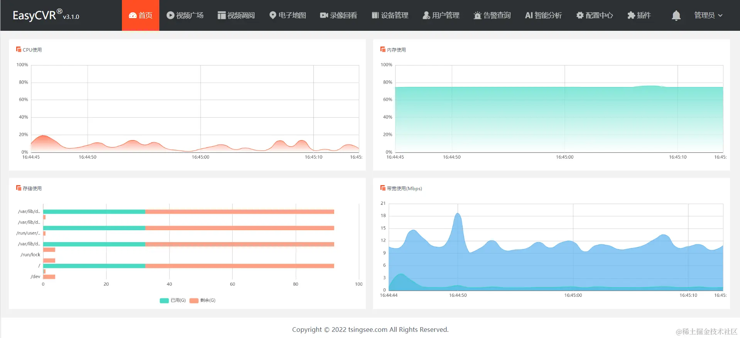The height and width of the screenshot is (338, 740).
Task: Click the Copyright 2022 tsingsee.com footer text
Action: pos(370,330)
